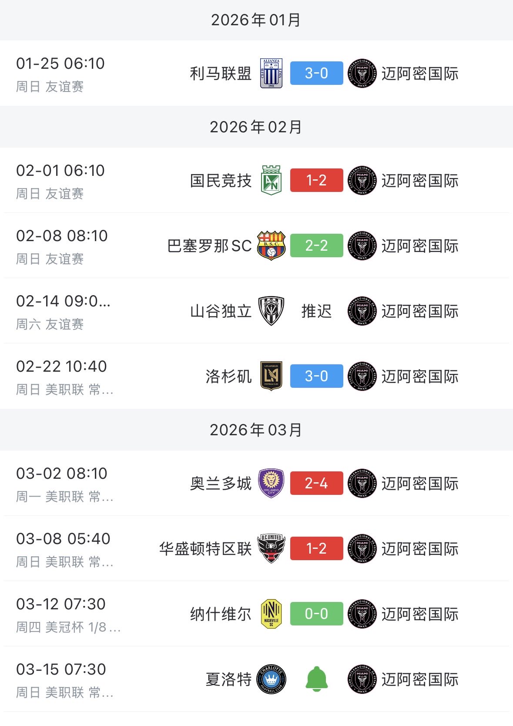Viewport: 513px width, 726px height.
Task: Click the 华盛顿特区联 team name
Action: click(x=205, y=548)
